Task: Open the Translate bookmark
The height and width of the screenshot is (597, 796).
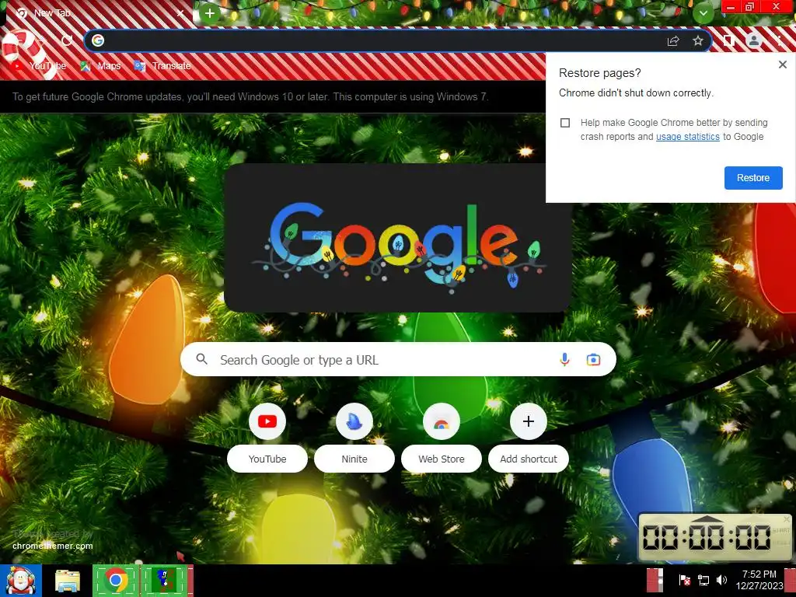Action: (x=162, y=66)
